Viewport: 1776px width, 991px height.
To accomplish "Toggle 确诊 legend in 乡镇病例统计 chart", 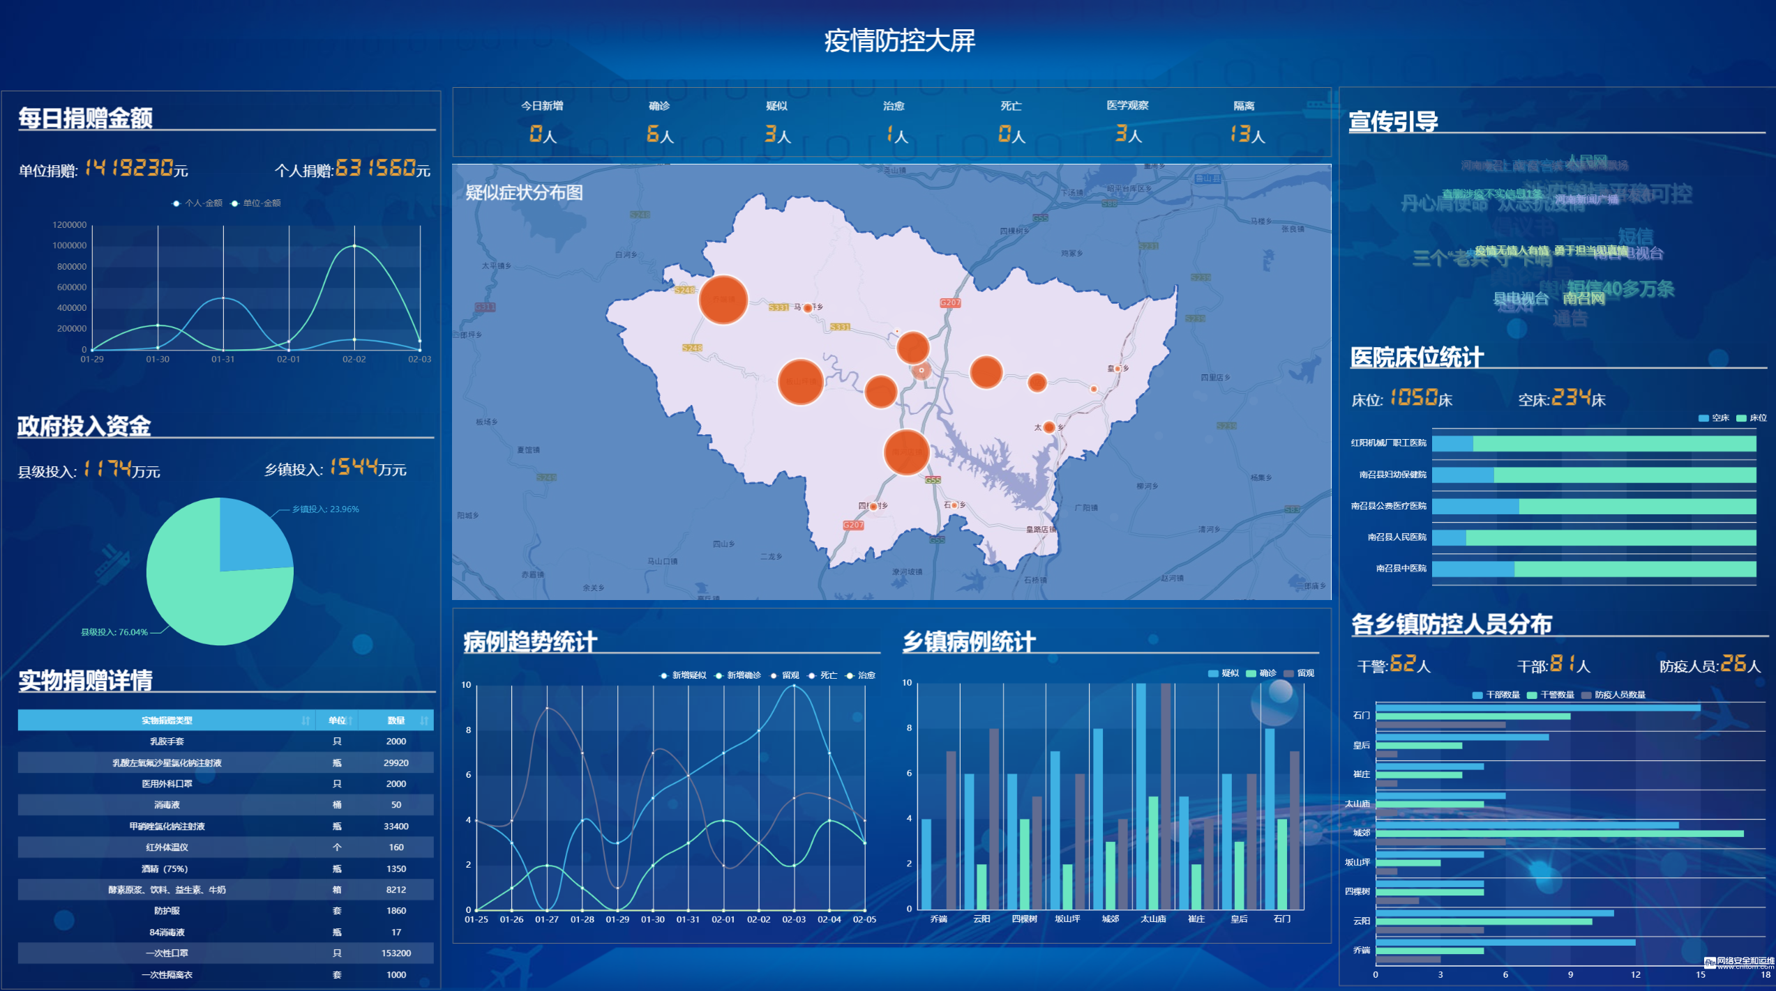I will 1261,673.
